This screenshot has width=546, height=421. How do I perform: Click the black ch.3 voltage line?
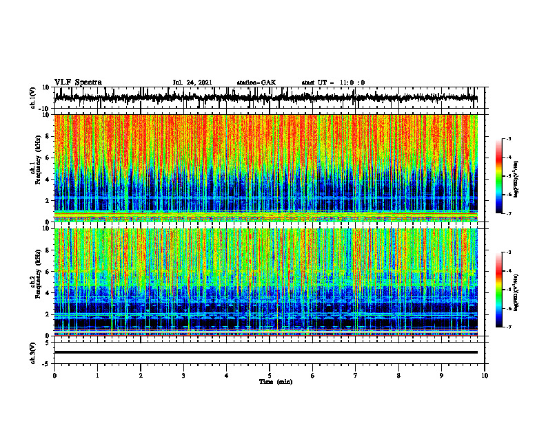point(265,352)
